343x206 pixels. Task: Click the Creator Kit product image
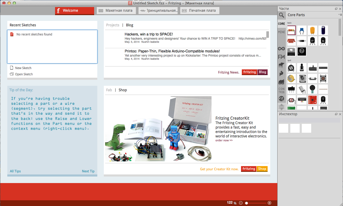pyautogui.click(x=158, y=129)
